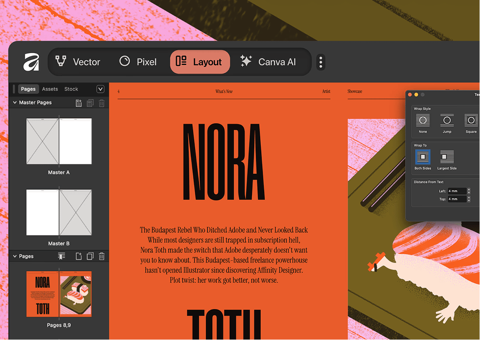Select the Layout studio tab

[x=200, y=62]
